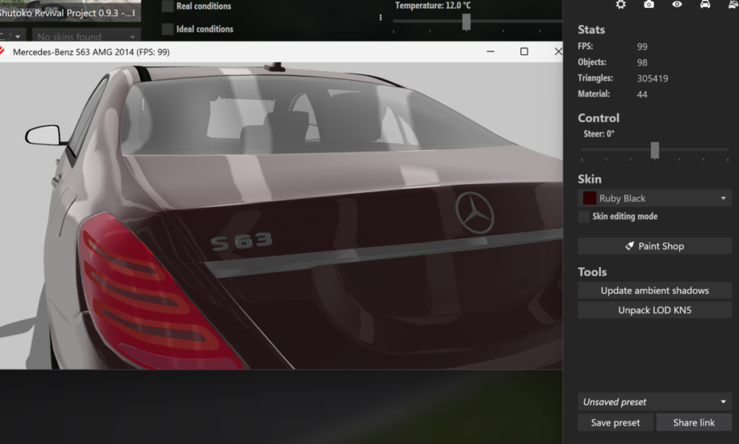
Task: Click the FPS value 99 in Stats
Action: pyautogui.click(x=642, y=47)
